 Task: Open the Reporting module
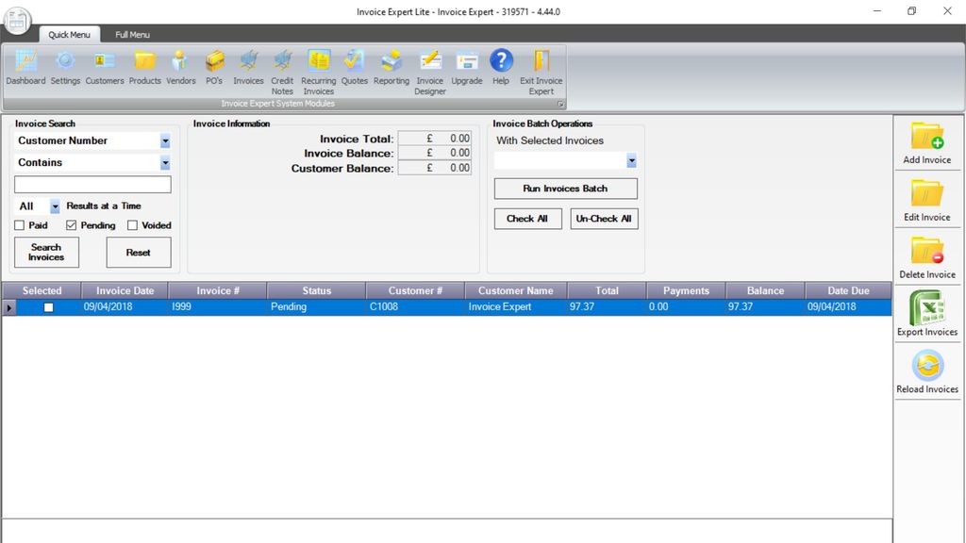391,66
